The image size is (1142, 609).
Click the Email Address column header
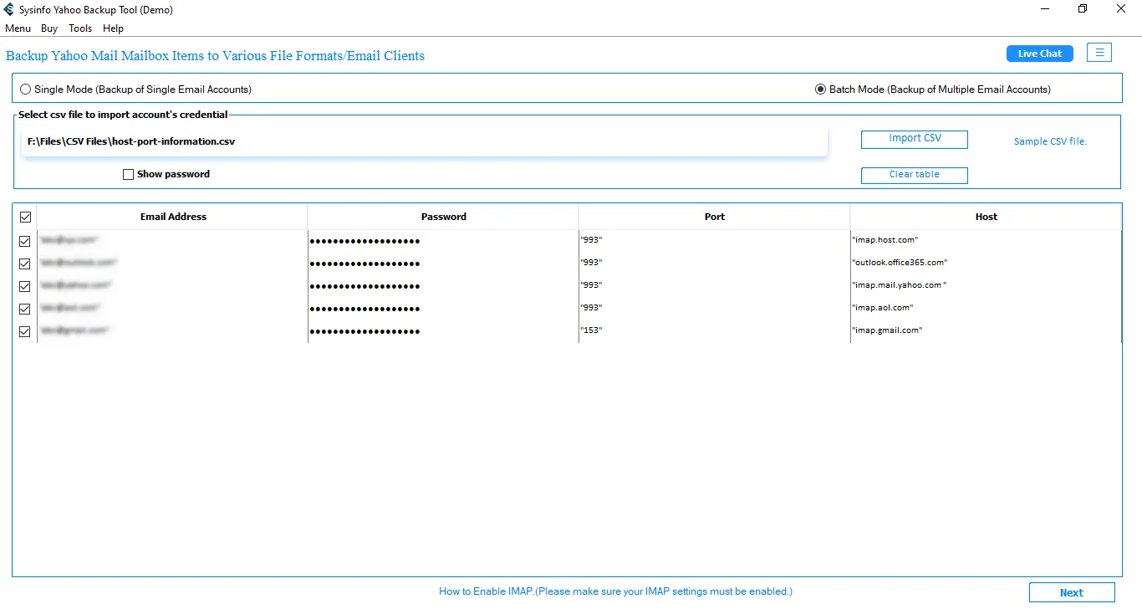[x=173, y=217]
